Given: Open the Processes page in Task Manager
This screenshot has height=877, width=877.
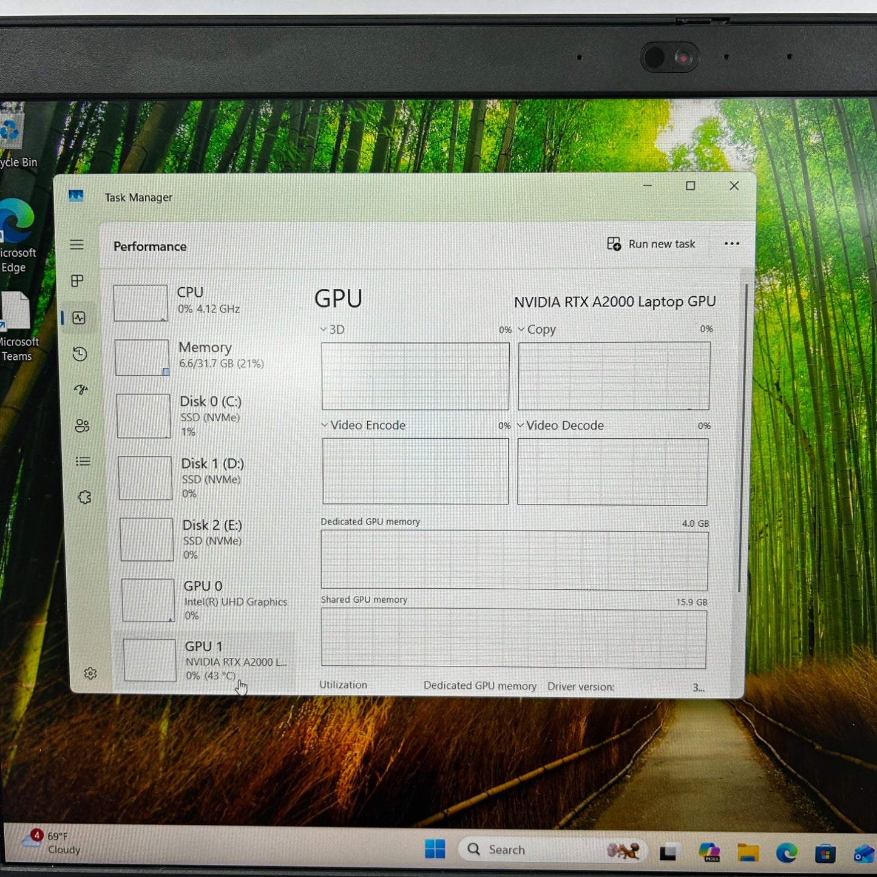Looking at the screenshot, I should pos(78,281).
